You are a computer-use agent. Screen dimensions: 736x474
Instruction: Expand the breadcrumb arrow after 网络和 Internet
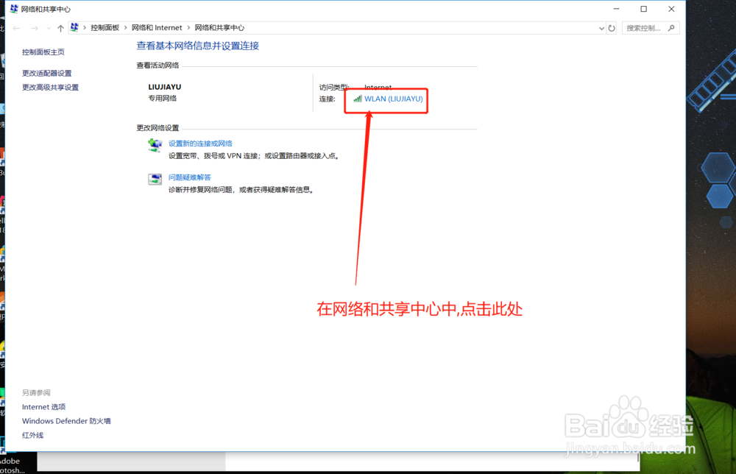tap(189, 27)
